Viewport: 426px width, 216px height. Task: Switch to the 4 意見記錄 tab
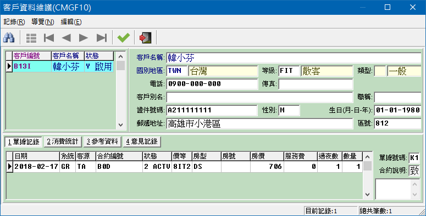(142, 141)
